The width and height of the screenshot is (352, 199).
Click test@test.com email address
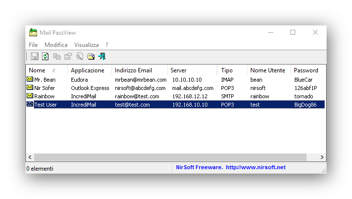(x=132, y=105)
